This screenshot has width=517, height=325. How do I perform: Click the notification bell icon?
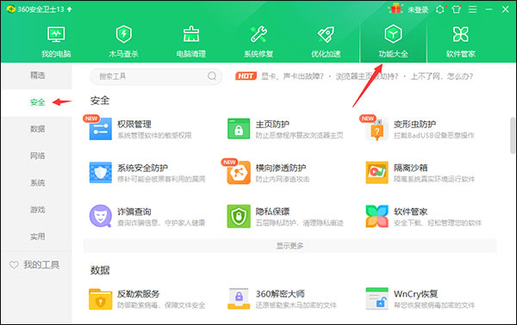click(440, 9)
